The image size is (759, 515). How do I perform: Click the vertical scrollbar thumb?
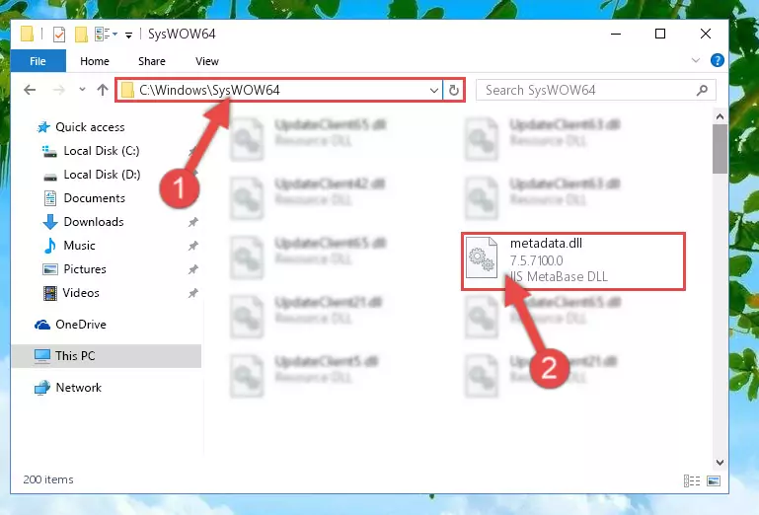coord(720,149)
